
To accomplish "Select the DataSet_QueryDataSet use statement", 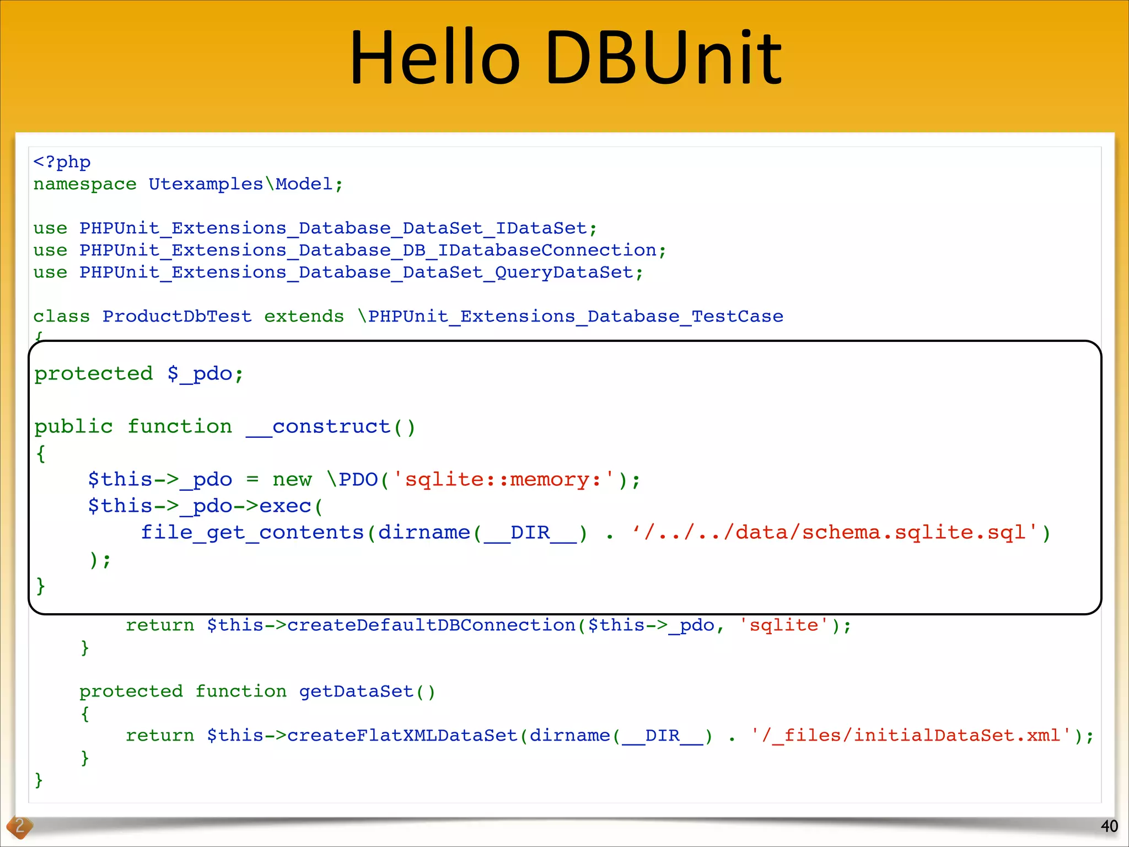I will [338, 272].
